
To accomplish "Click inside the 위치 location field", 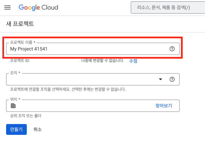I will tap(81, 106).
